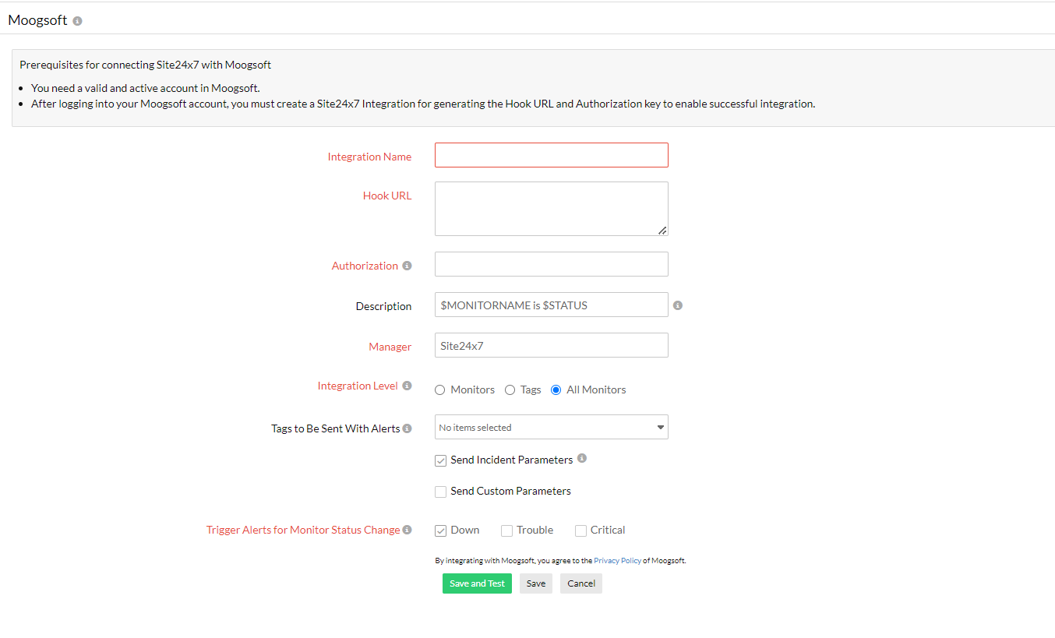Uncheck the Down status checkbox
The height and width of the screenshot is (638, 1055).
(x=441, y=530)
